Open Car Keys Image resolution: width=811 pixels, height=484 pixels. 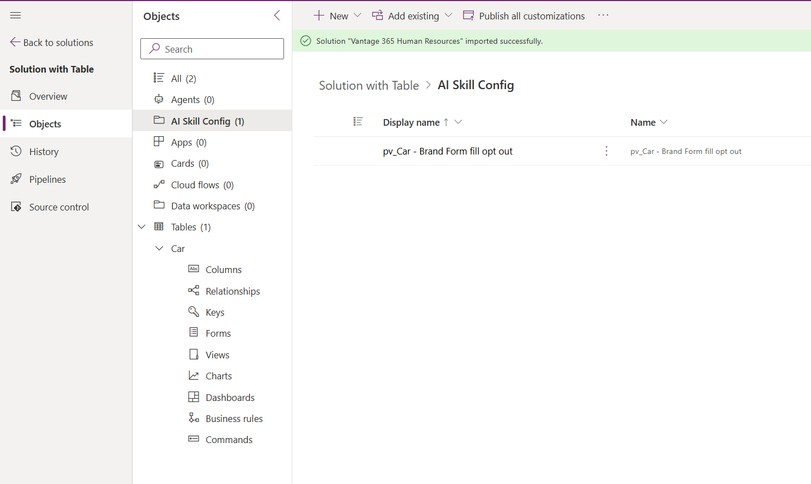click(x=215, y=312)
